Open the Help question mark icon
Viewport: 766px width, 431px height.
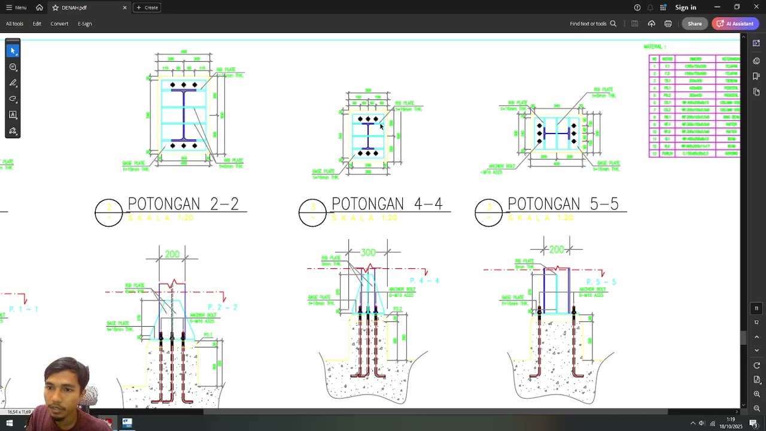[637, 8]
